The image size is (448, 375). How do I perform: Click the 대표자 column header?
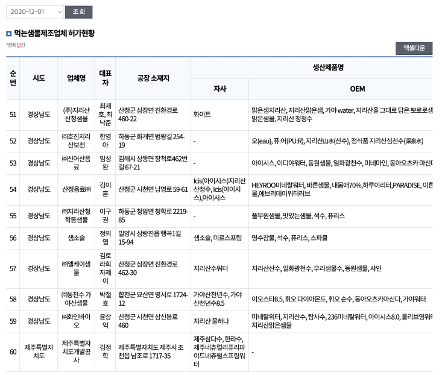click(x=105, y=78)
